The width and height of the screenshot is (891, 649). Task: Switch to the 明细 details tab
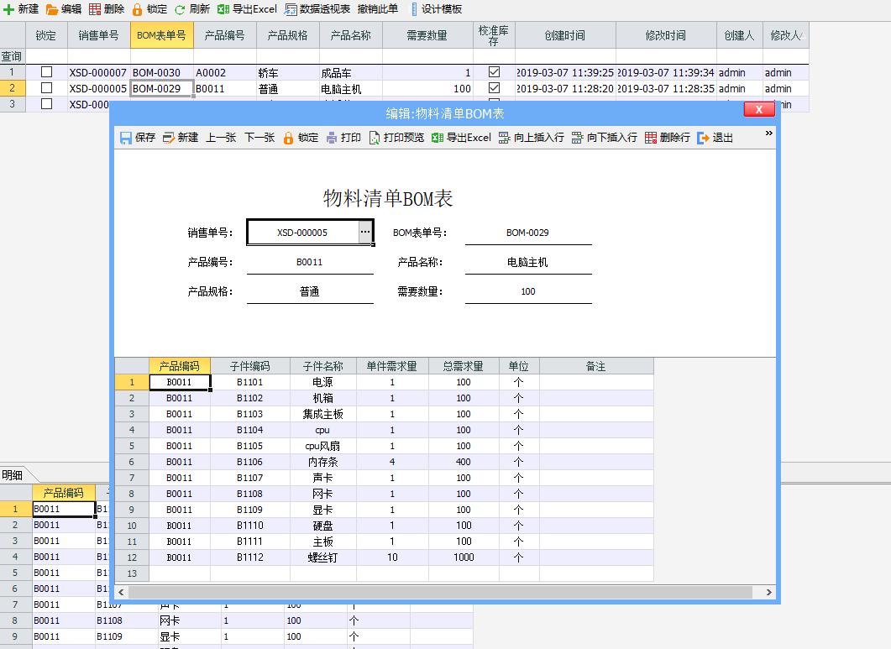click(x=13, y=474)
